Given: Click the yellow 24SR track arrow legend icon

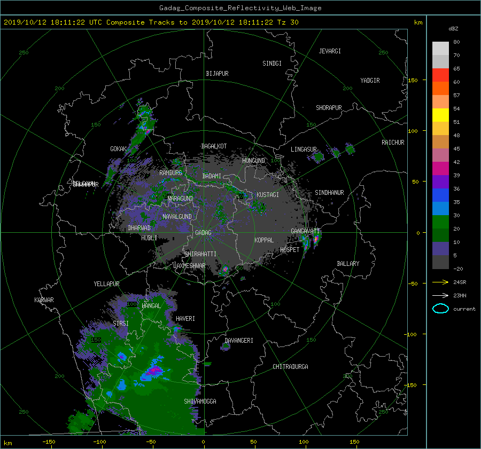Looking at the screenshot, I should point(440,282).
